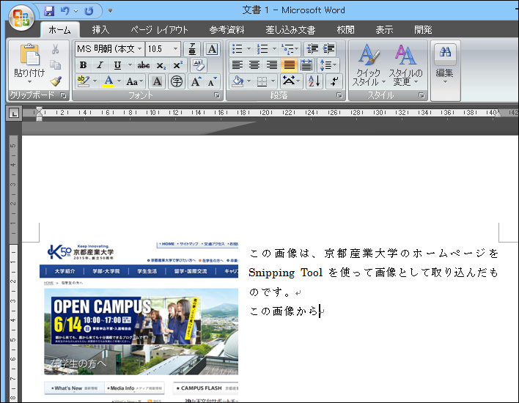This screenshot has width=519, height=403.
Task: Undo the last action
Action: 65,11
